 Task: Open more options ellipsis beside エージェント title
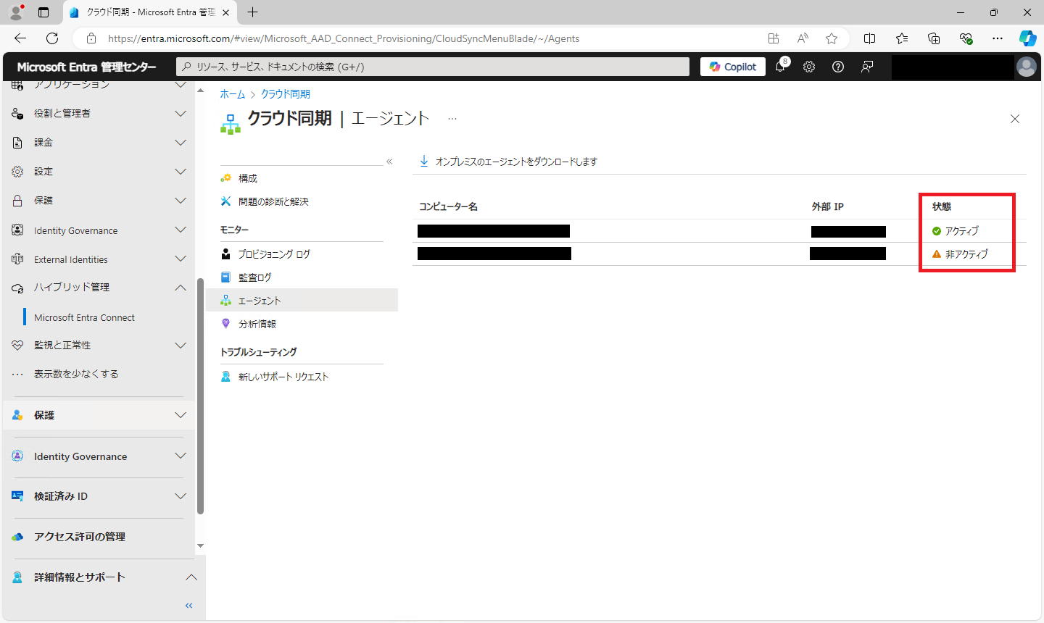click(452, 119)
